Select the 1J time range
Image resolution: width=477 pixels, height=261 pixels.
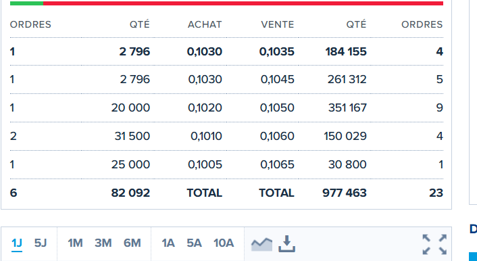17,243
